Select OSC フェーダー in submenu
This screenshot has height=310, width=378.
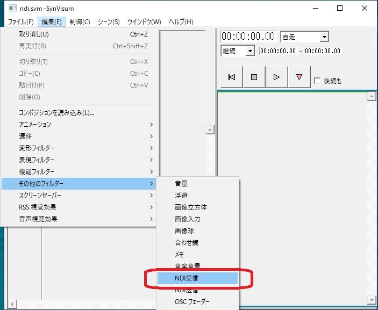coord(197,302)
